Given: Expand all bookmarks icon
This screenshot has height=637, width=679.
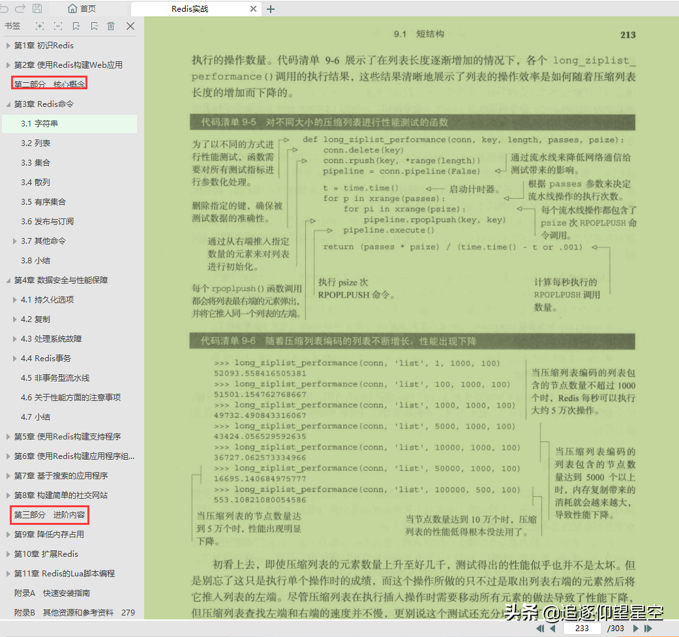Looking at the screenshot, I should tap(39, 26).
